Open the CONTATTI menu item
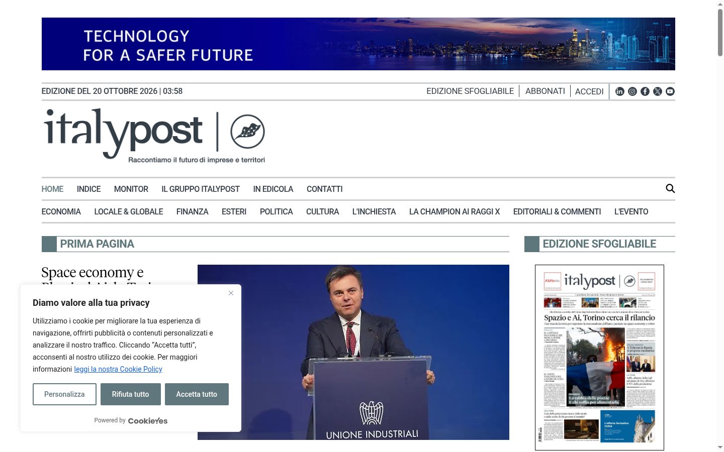Screen dimensions: 724x452 click(324, 189)
